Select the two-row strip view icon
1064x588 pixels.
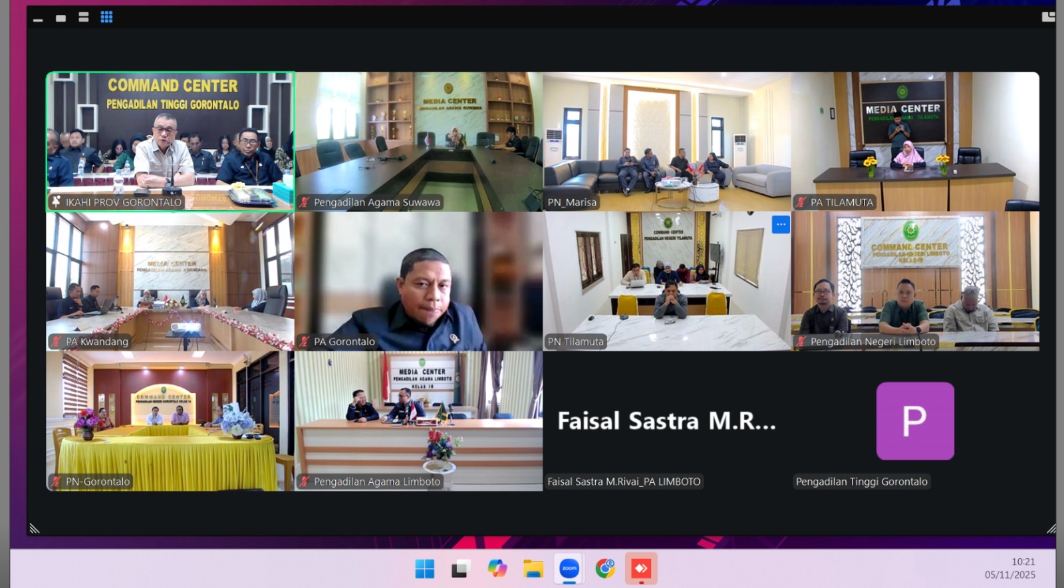point(84,17)
